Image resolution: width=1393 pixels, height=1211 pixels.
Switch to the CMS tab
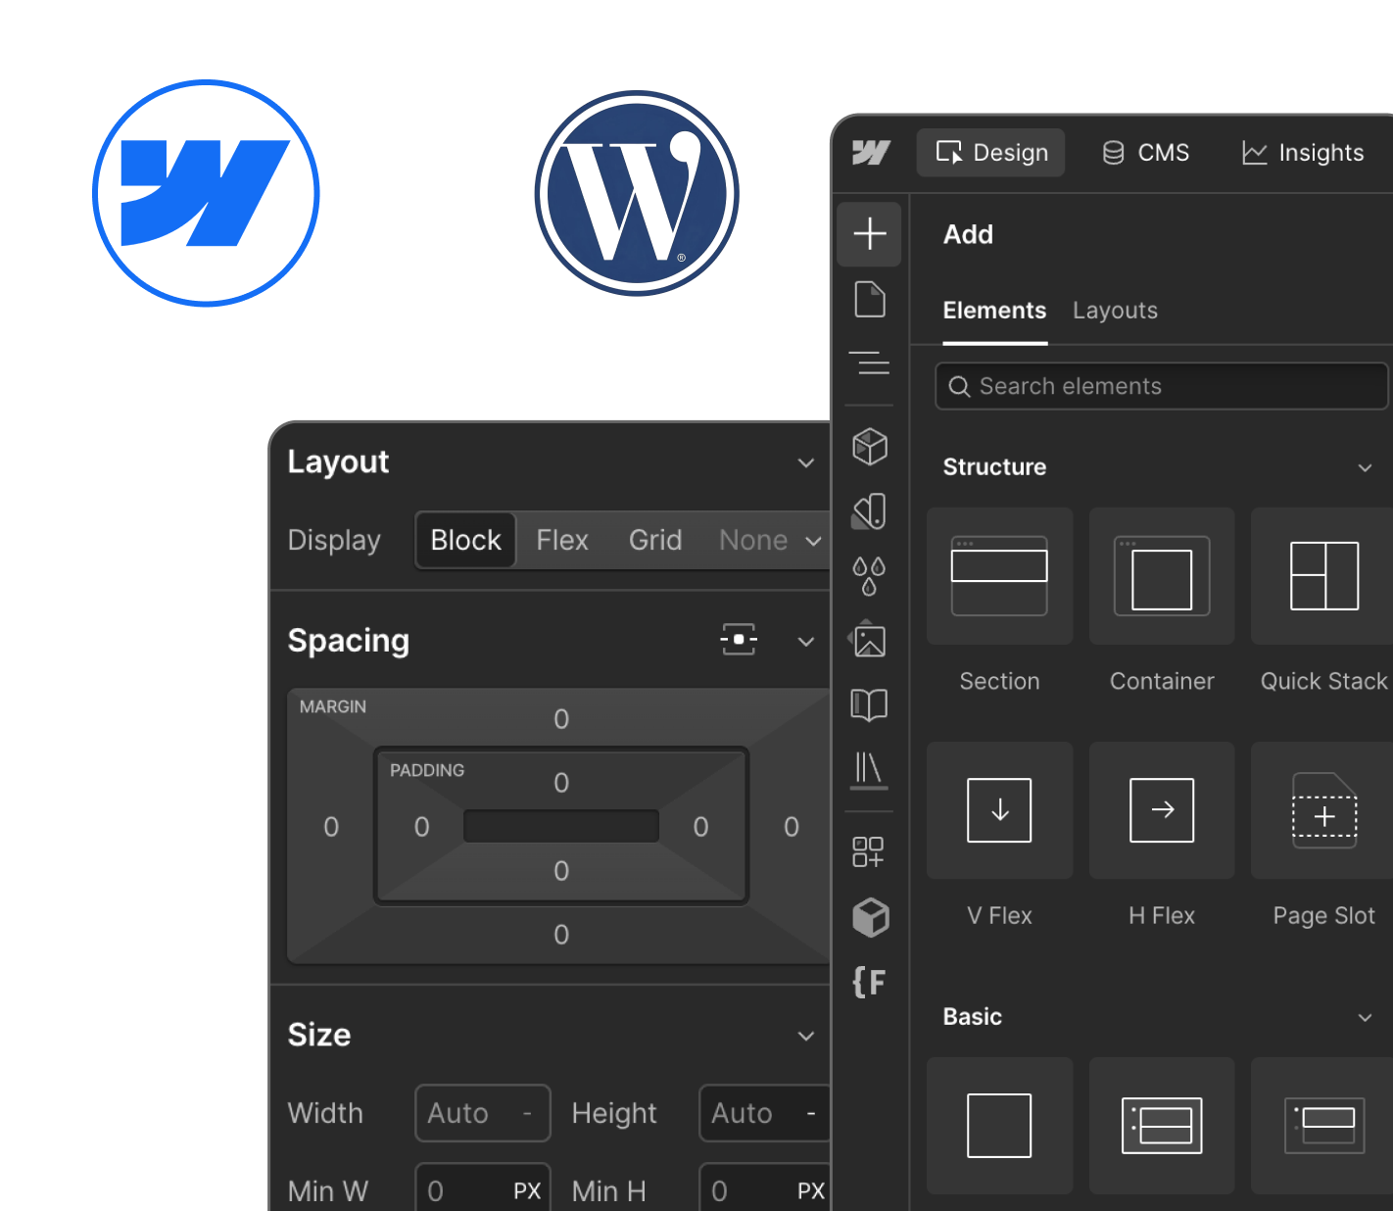(x=1146, y=153)
